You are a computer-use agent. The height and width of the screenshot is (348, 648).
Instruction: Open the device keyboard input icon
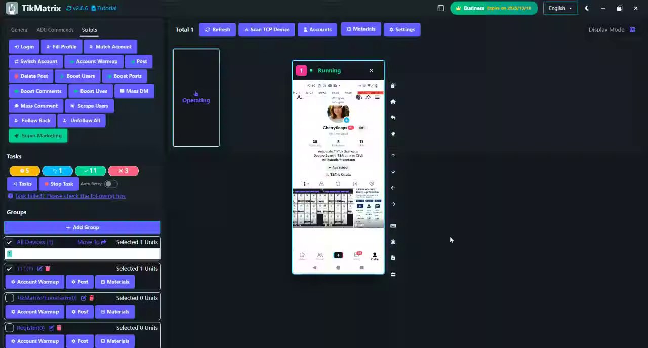coord(393,226)
